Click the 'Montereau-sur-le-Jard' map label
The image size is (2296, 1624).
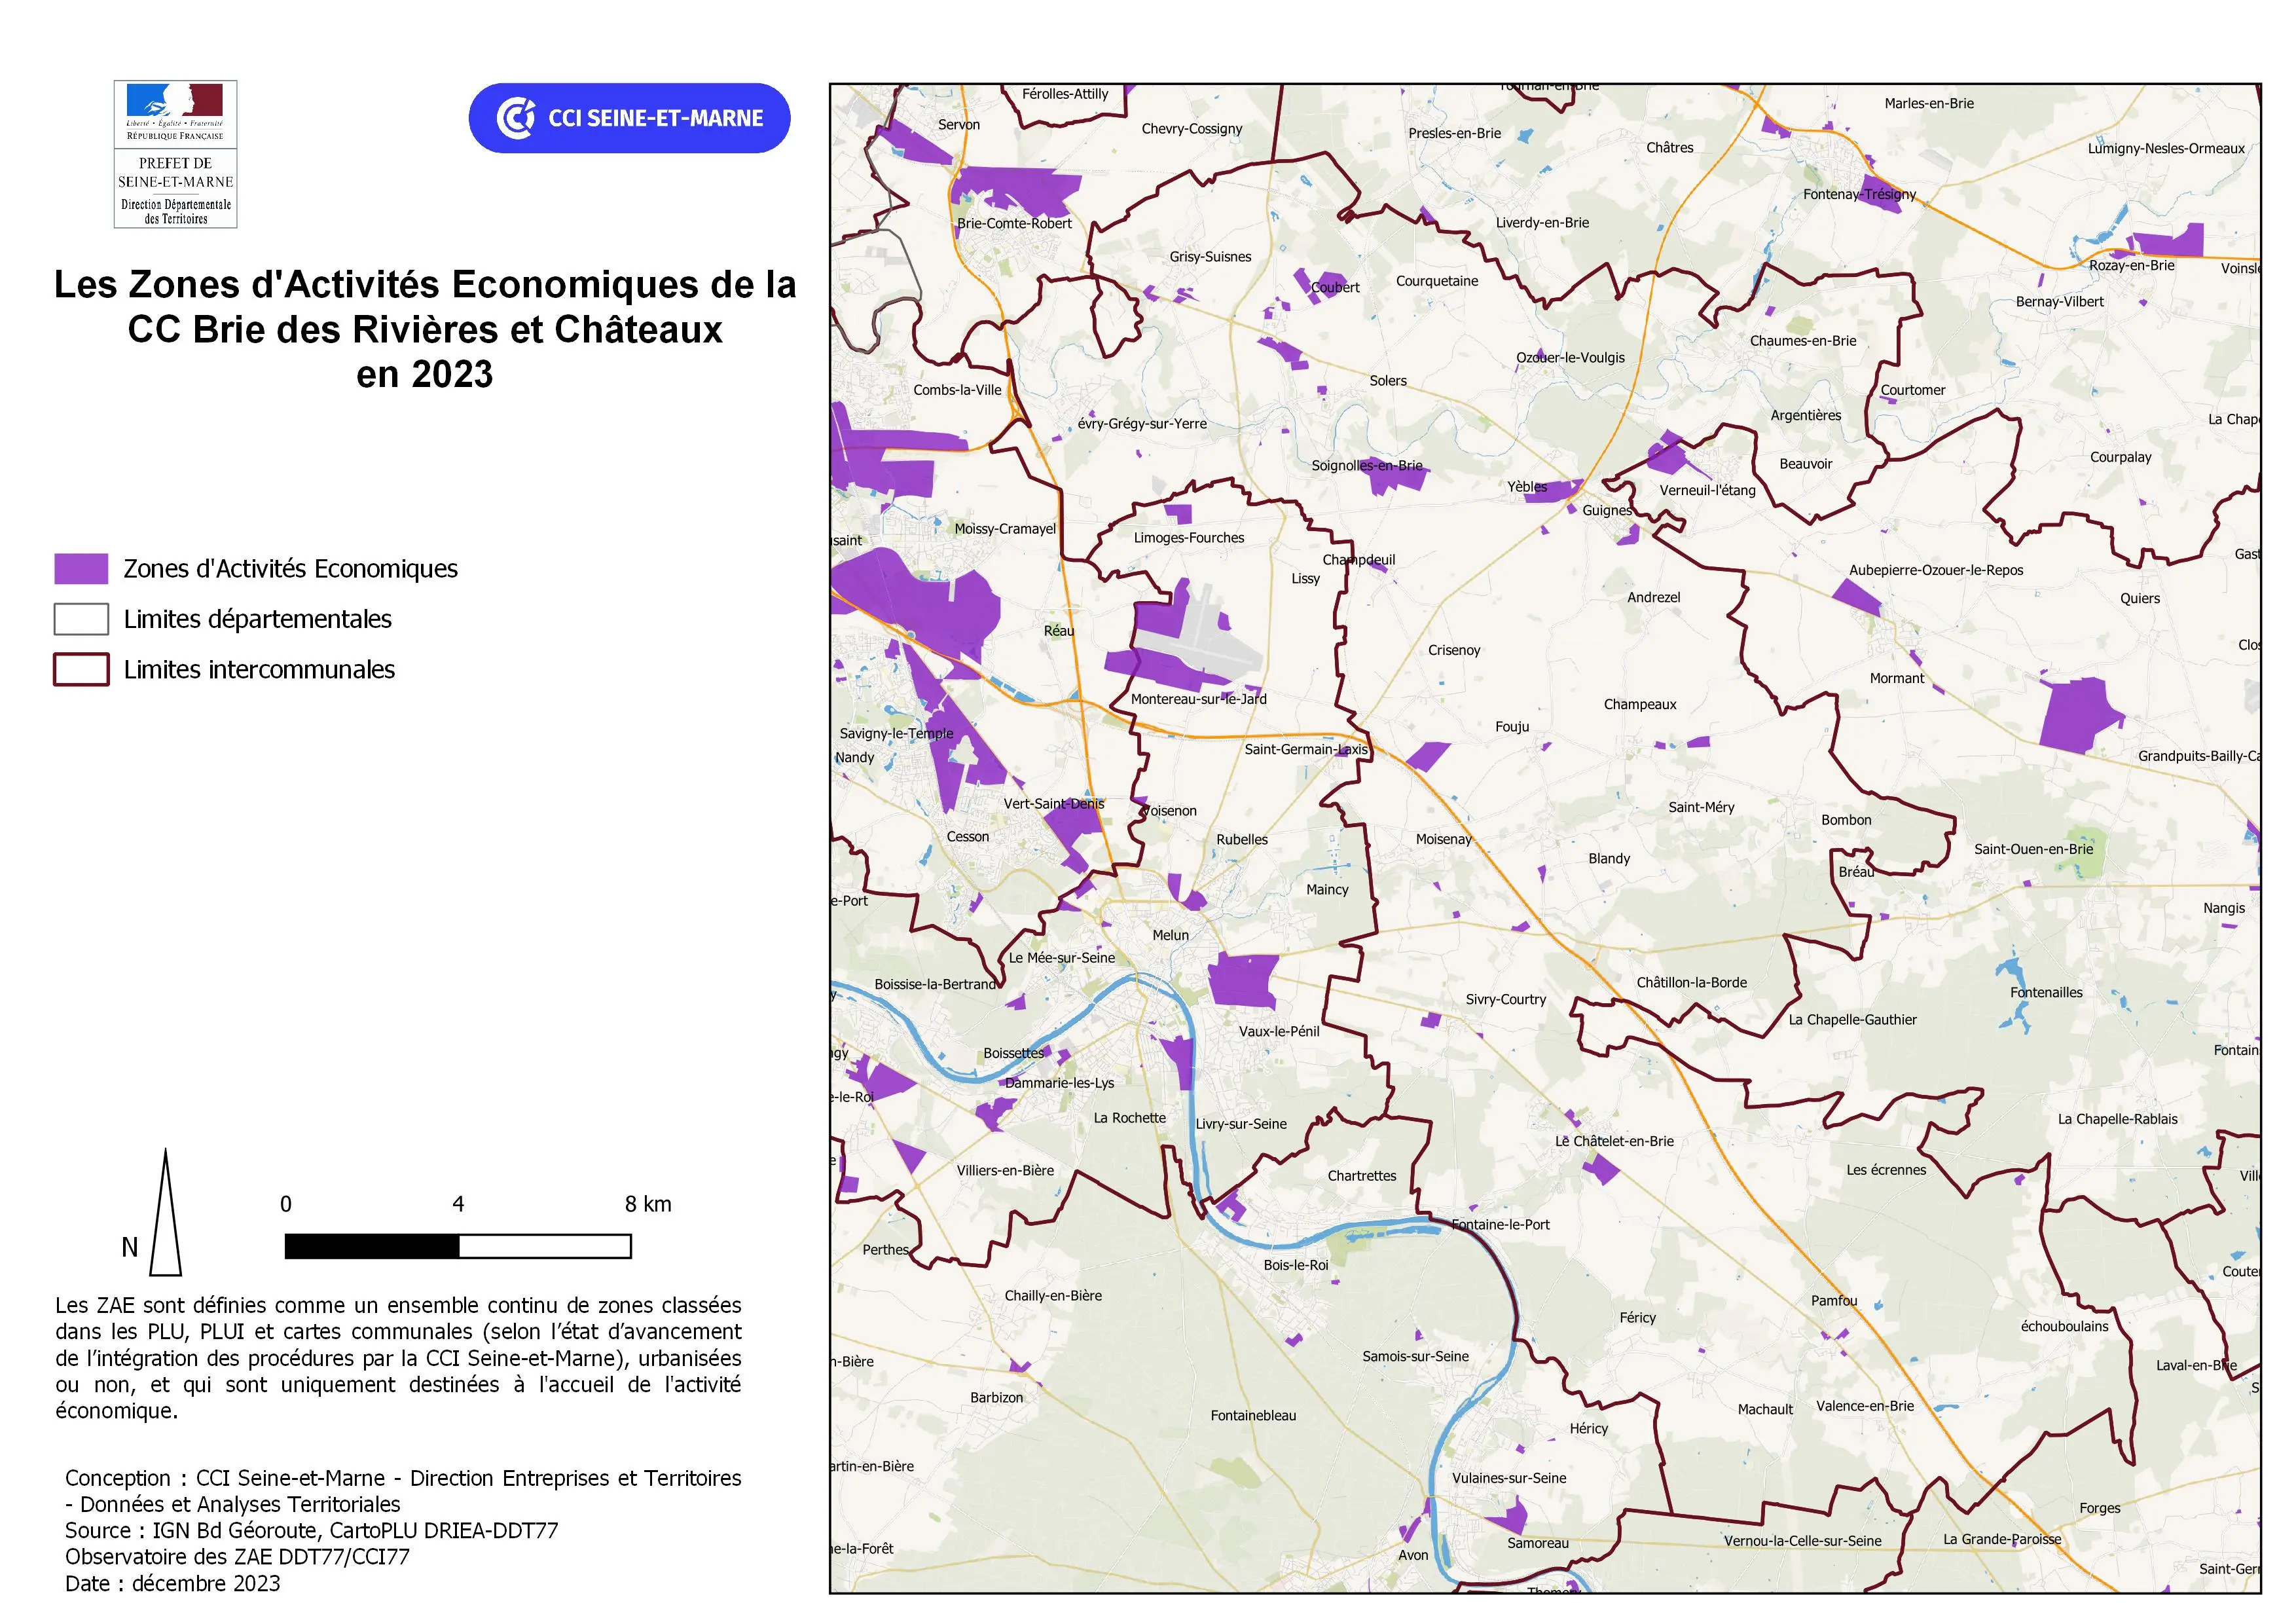tap(1198, 699)
